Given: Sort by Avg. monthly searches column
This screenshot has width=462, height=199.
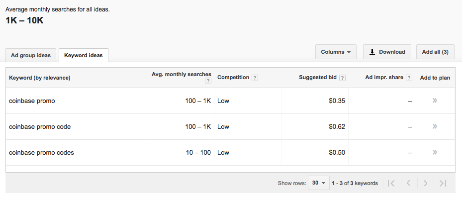Looking at the screenshot, I should click(181, 75).
